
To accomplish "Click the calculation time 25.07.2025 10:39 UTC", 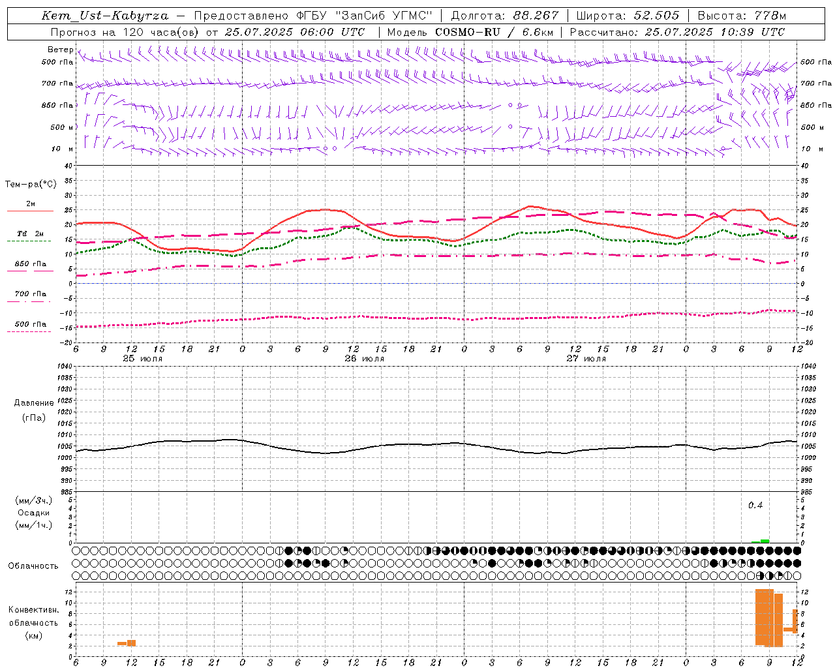I will tap(714, 32).
